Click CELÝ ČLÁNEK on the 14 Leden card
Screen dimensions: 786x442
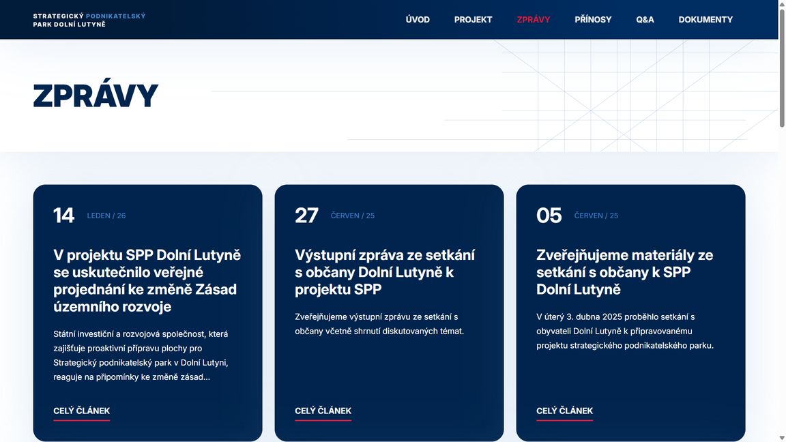pos(81,411)
